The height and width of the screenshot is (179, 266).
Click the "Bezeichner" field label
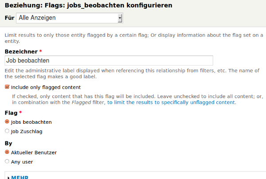(x=21, y=52)
